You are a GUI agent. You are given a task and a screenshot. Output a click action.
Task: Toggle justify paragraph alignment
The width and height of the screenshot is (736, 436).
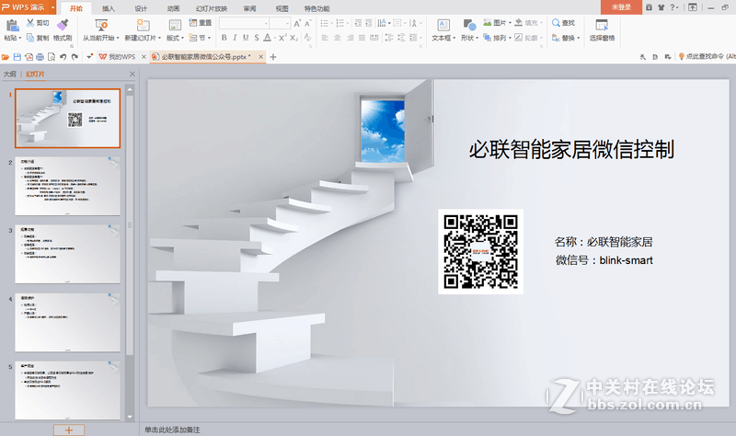(x=362, y=38)
